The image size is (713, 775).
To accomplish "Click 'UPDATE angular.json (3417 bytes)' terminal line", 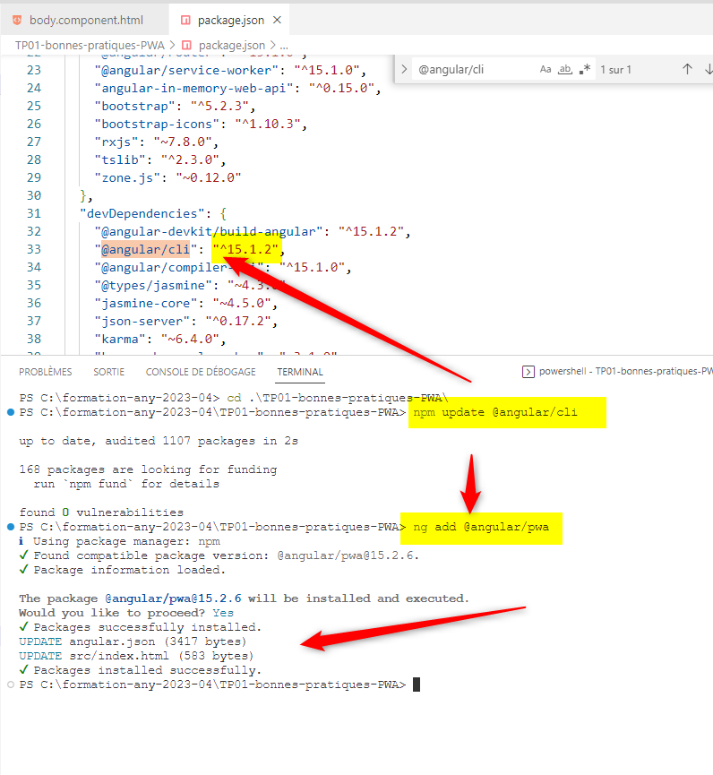I will (x=133, y=642).
